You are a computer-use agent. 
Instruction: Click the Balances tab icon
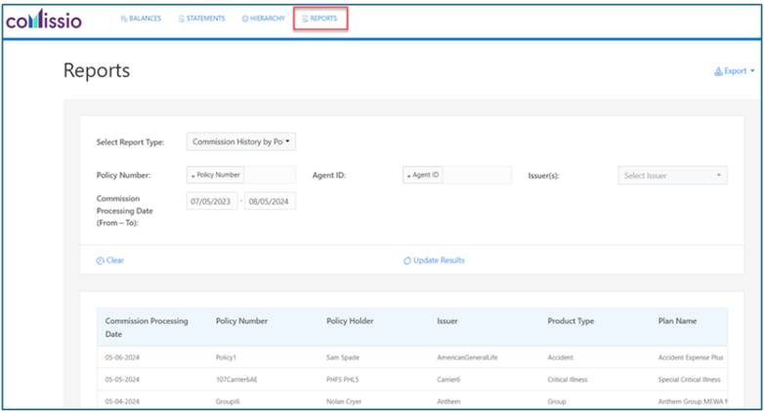tap(124, 19)
